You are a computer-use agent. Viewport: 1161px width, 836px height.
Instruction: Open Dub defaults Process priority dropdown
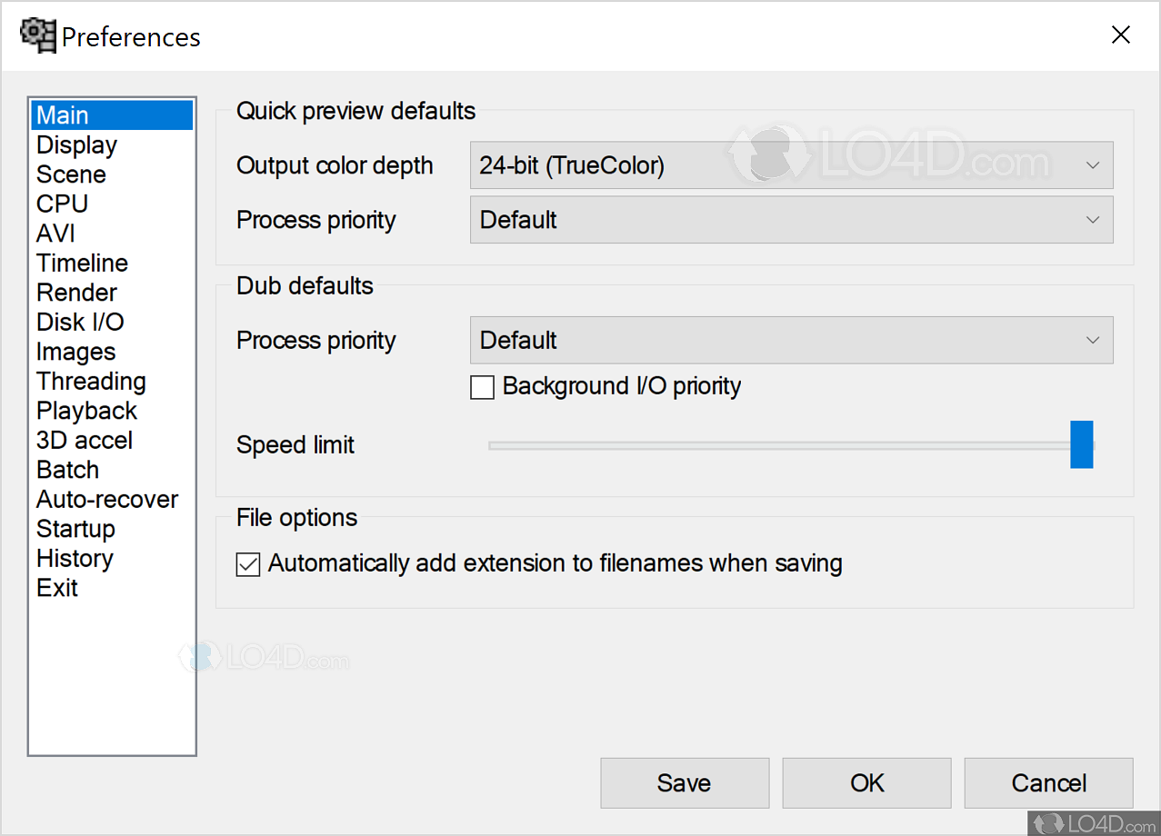click(791, 341)
